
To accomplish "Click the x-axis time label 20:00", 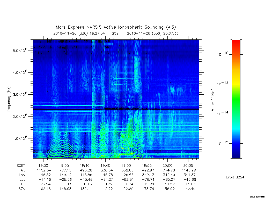I will coord(167,166).
